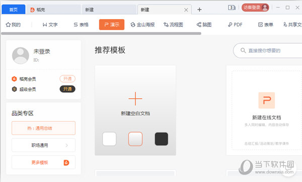Add a new tab with plus icon
The width and height of the screenshot is (302, 182).
[x=199, y=10]
